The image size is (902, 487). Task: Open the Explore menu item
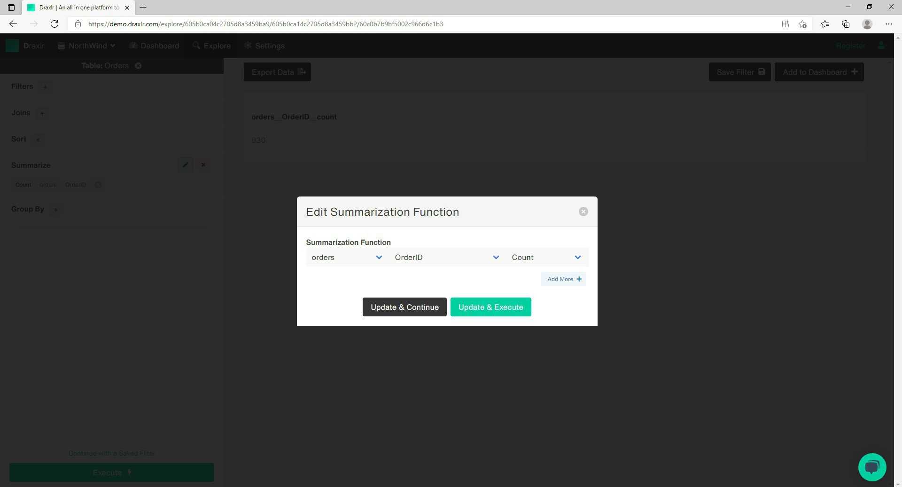click(211, 46)
